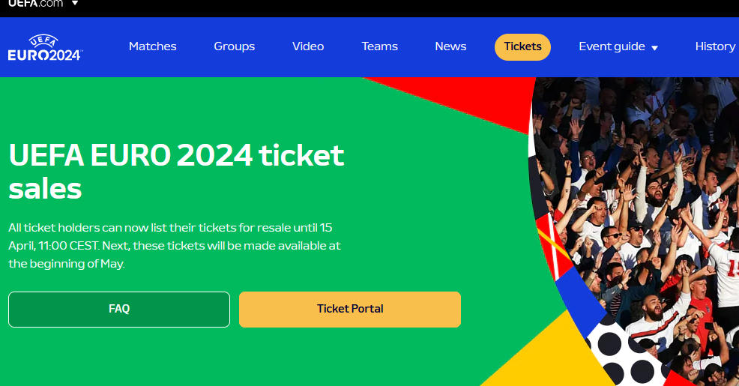Go to the History page
Screen dimensions: 739x386
pos(714,46)
